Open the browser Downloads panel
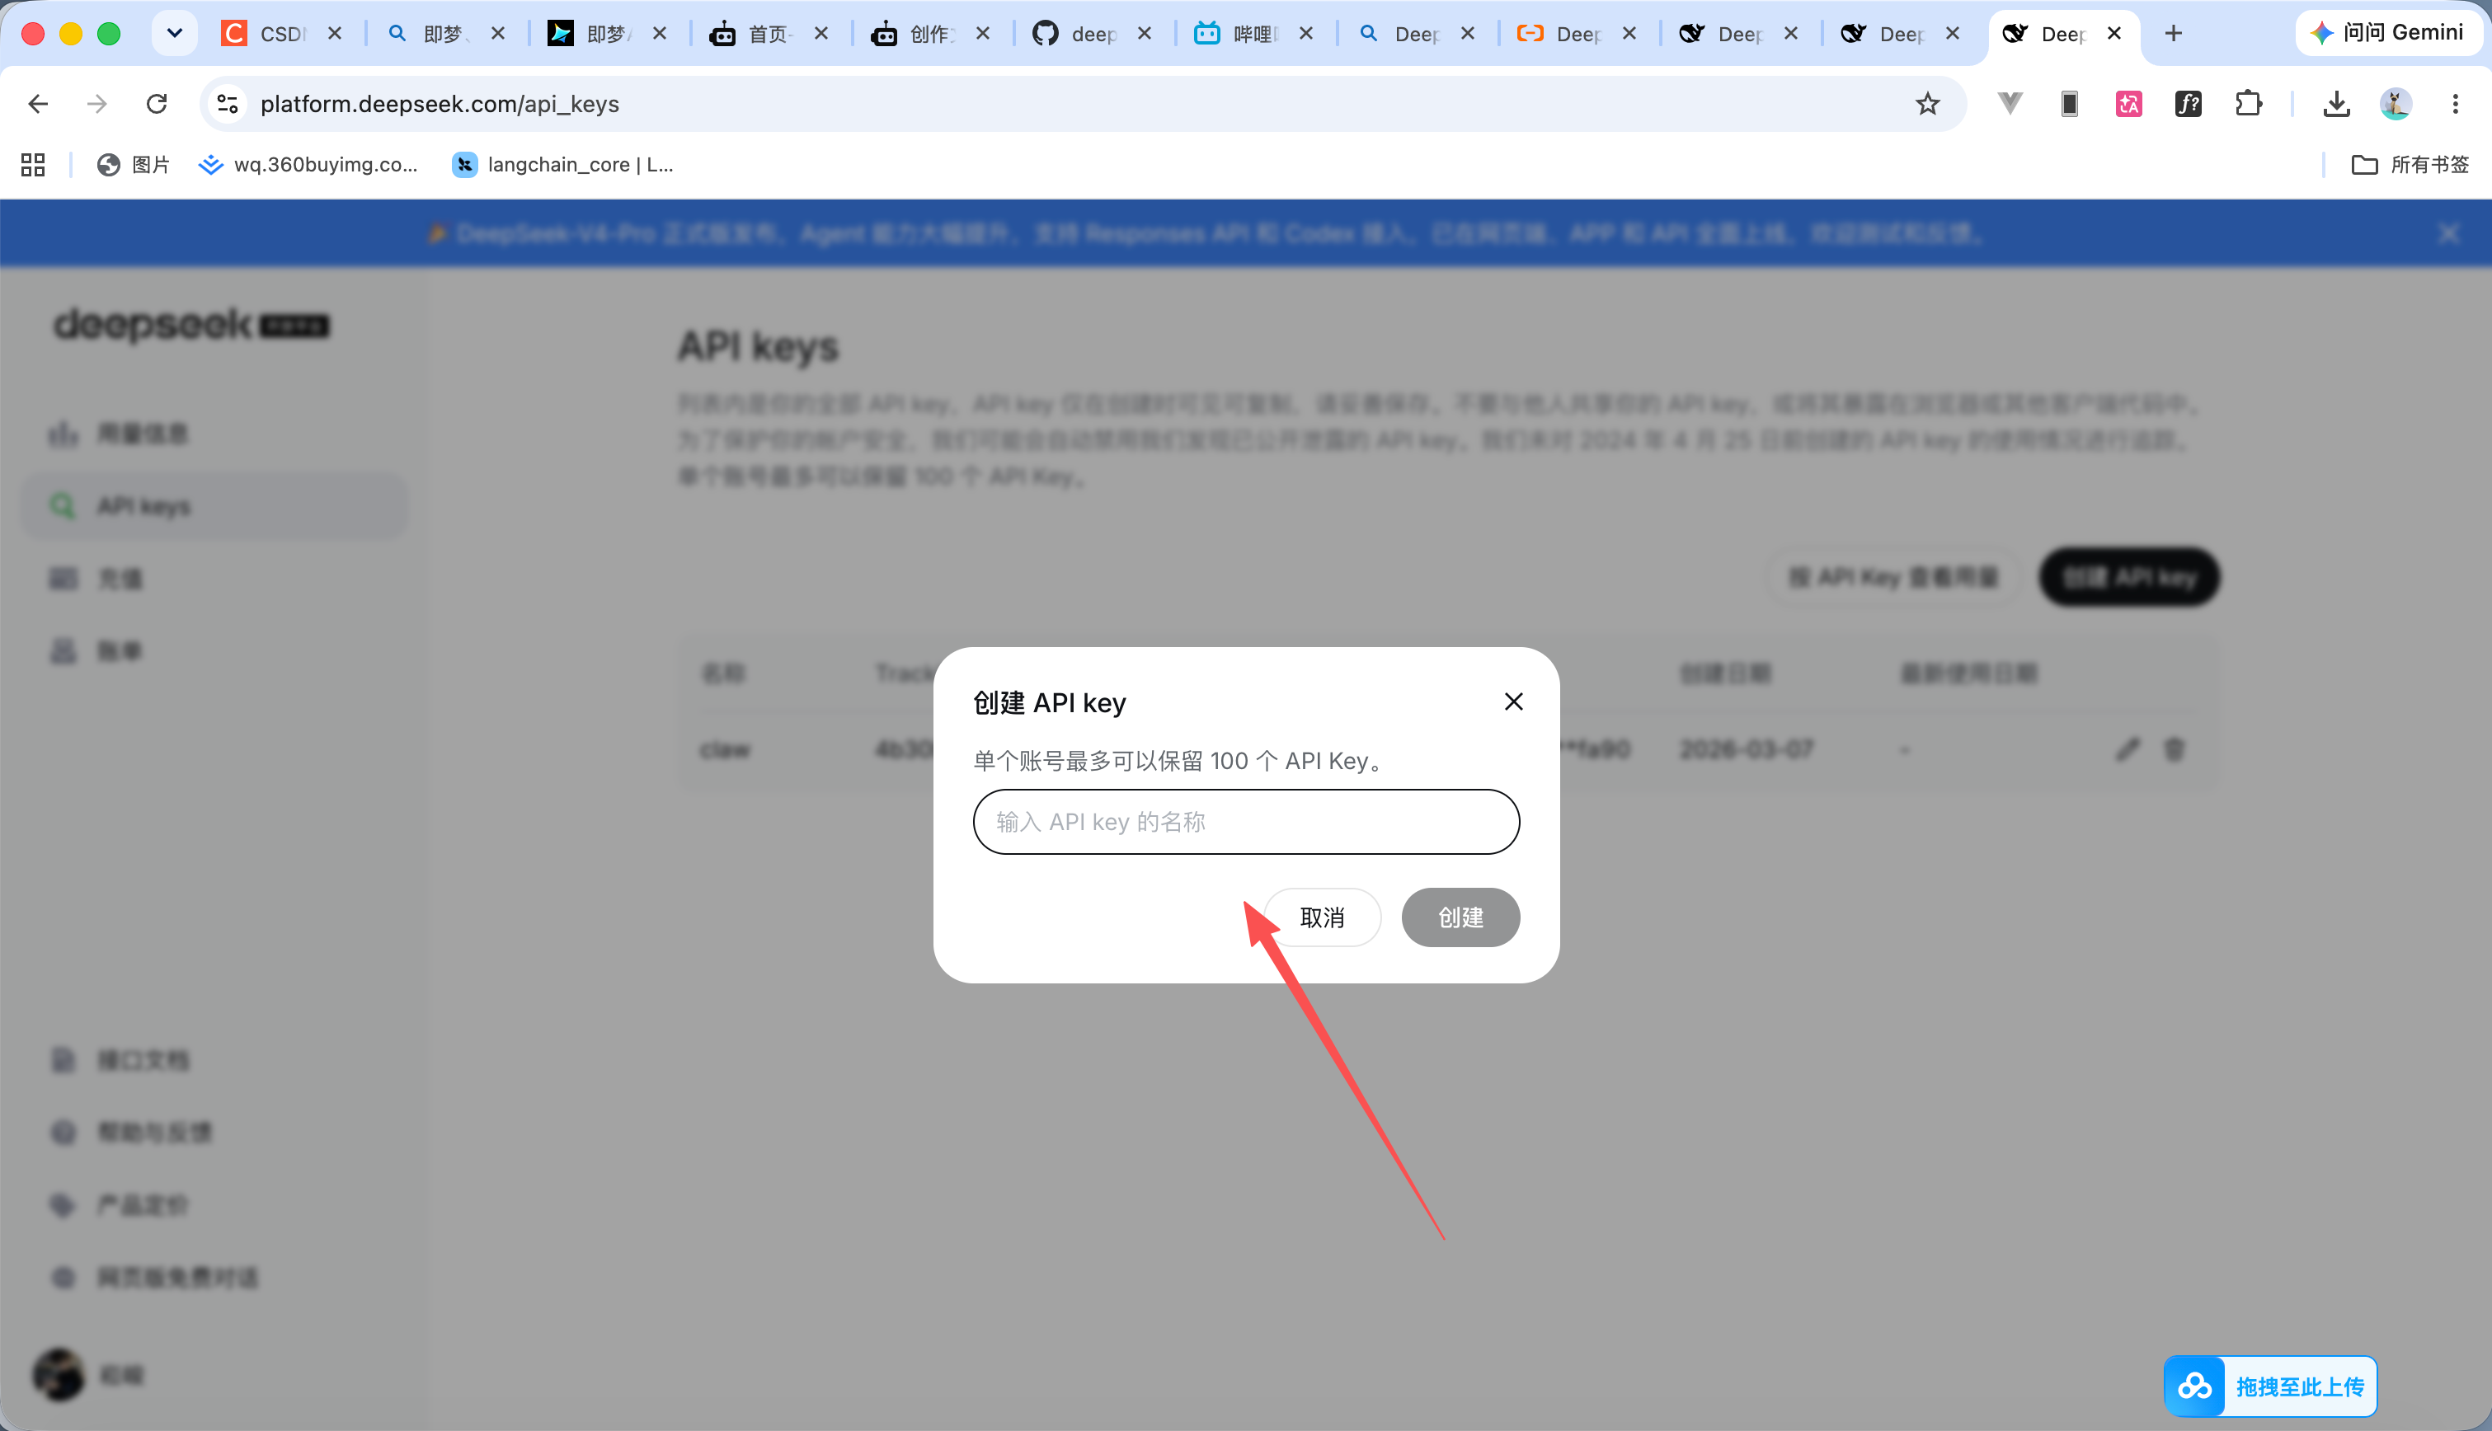 (x=2337, y=103)
